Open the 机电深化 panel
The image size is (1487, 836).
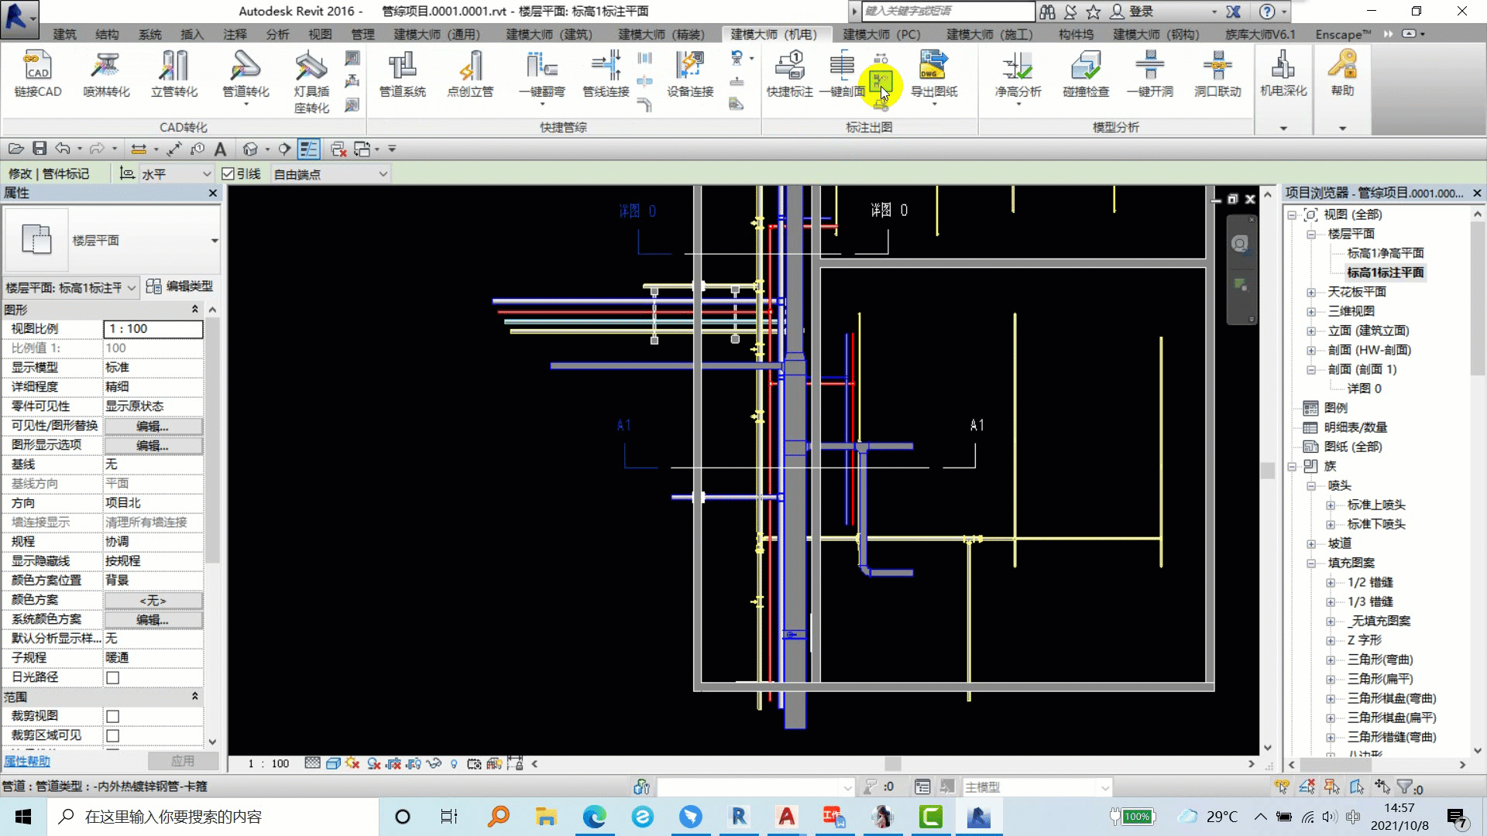tap(1283, 75)
